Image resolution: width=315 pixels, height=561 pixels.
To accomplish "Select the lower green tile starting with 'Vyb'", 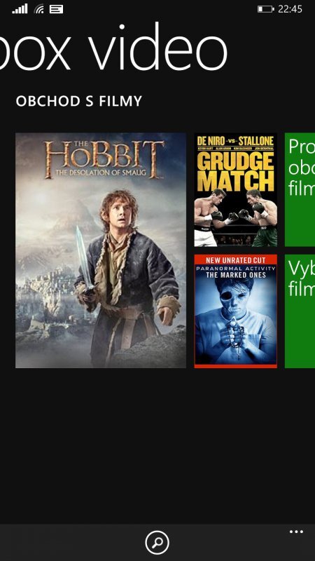I will pyautogui.click(x=300, y=311).
